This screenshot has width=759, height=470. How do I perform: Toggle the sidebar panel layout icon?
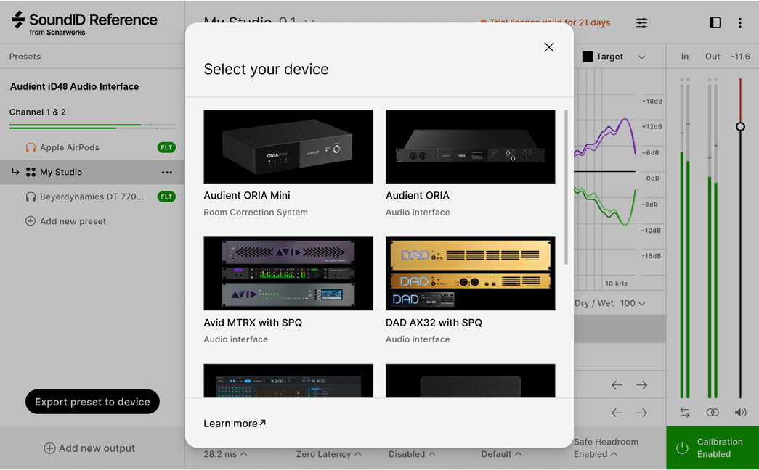tap(715, 22)
